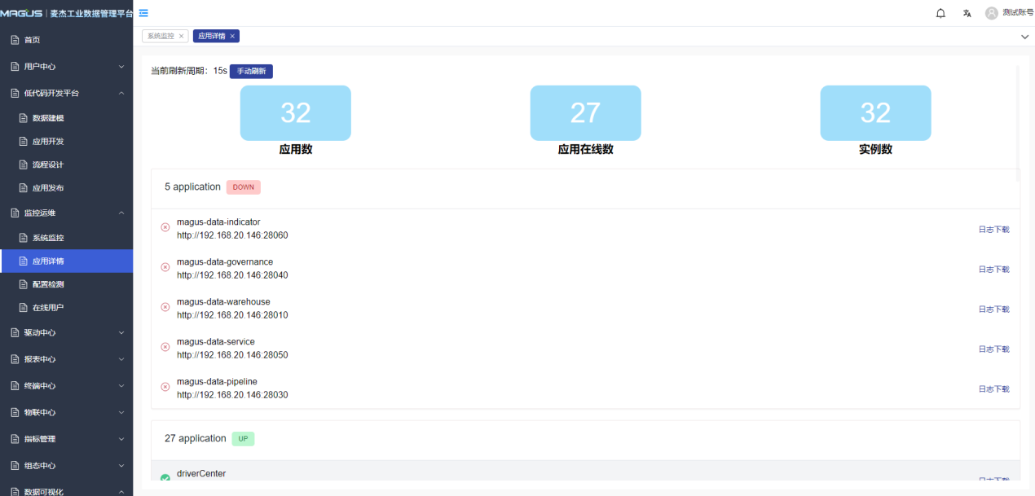Download log for magus-data-pipeline
1035x496 pixels.
pos(993,389)
